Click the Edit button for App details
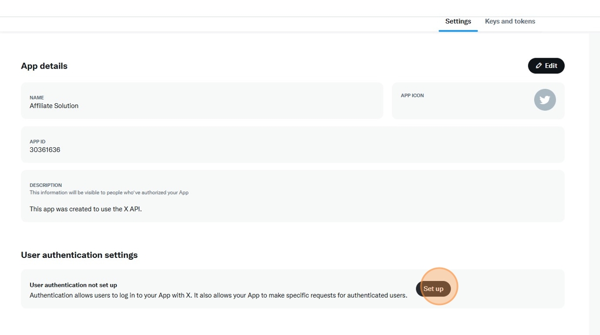 point(546,66)
